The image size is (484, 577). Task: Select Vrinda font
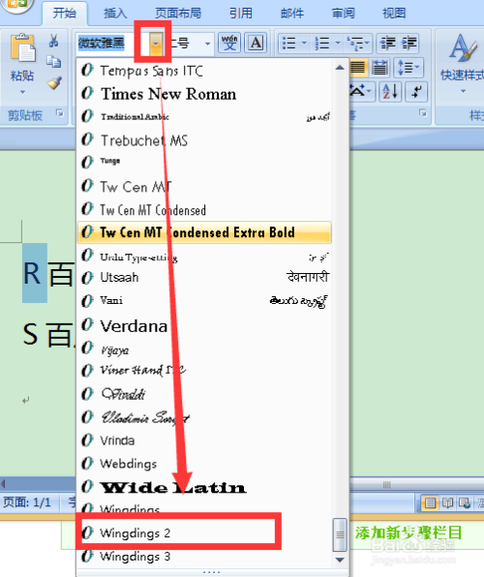coord(204,440)
